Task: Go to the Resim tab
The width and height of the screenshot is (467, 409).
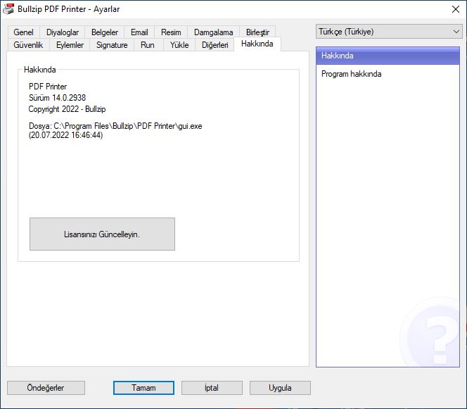Action: pos(171,32)
